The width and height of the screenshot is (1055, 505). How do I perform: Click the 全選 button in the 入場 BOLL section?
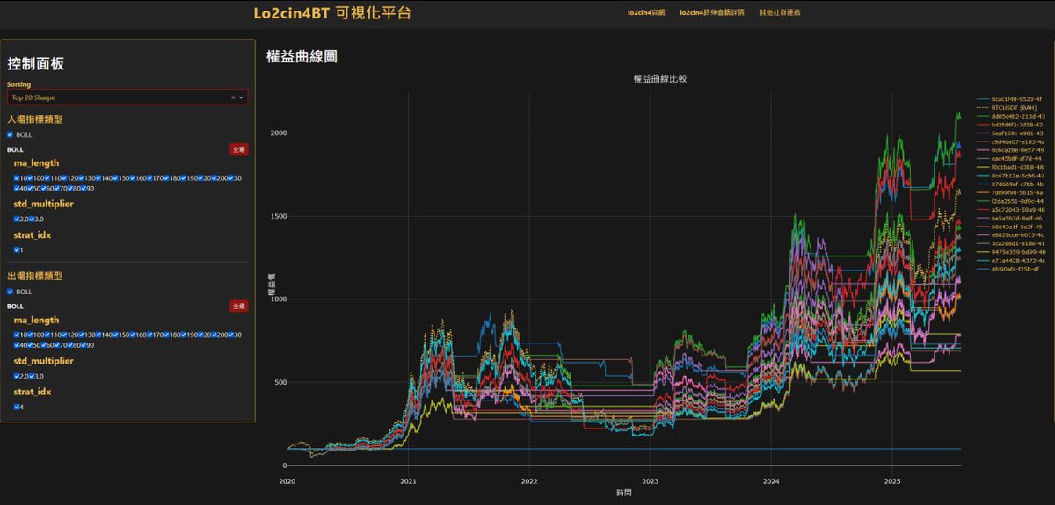click(x=238, y=149)
